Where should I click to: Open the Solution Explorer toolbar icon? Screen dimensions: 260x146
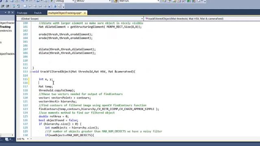(164, 1)
